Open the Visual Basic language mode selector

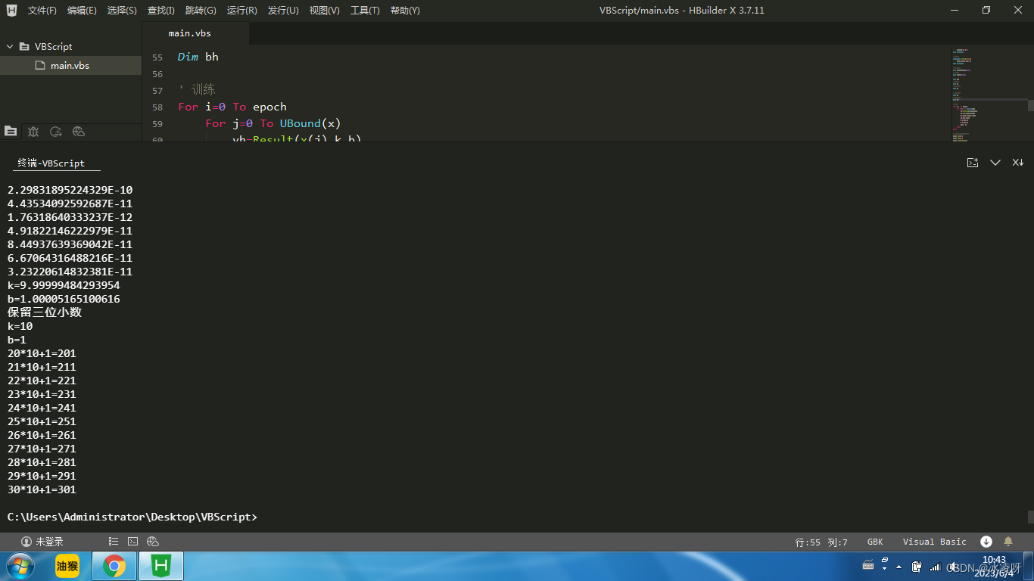934,541
